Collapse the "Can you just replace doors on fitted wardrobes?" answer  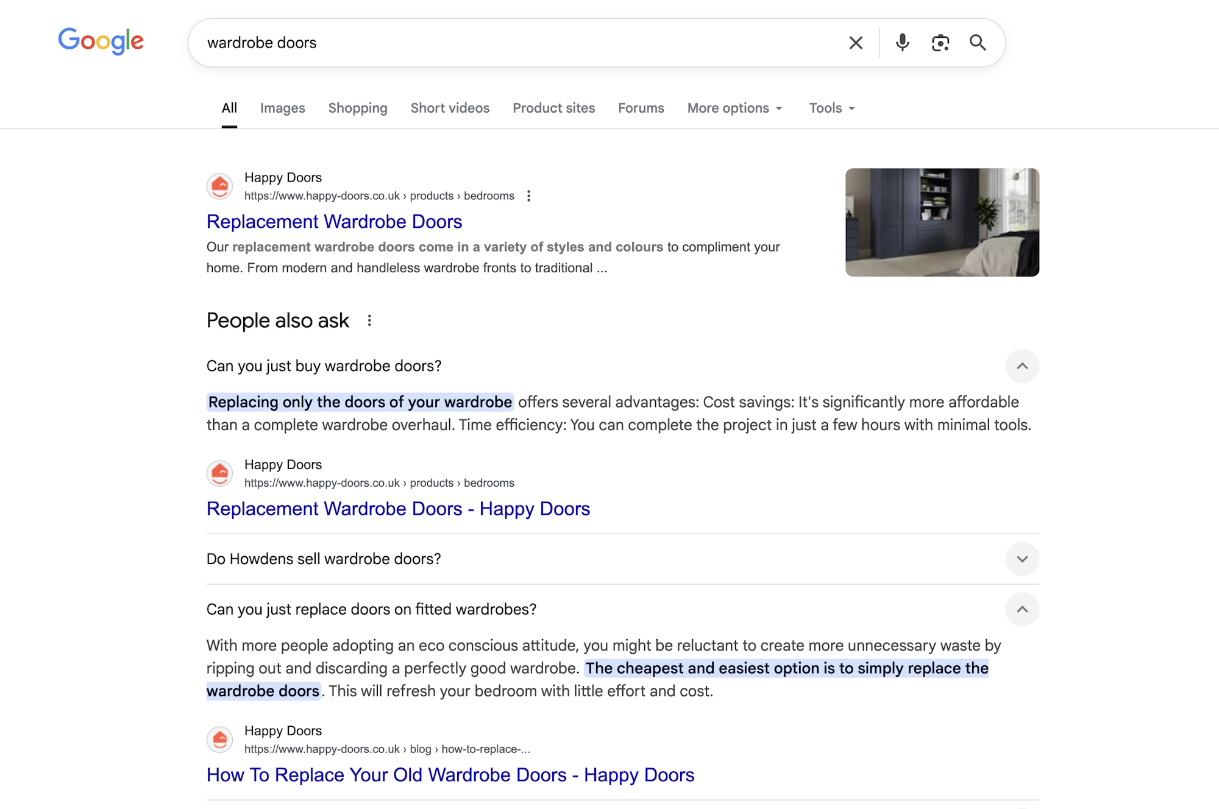[x=1022, y=610]
